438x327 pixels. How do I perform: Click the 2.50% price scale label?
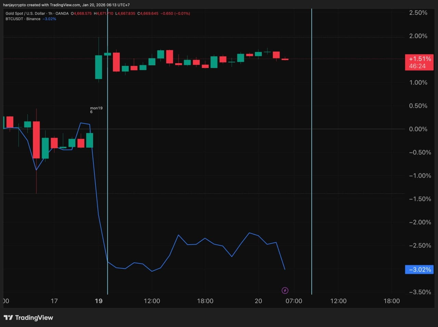pyautogui.click(x=418, y=13)
